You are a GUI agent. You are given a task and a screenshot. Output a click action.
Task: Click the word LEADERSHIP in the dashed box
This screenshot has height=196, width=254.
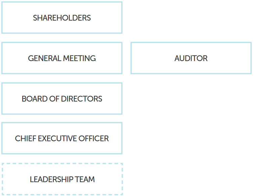[x=51, y=179]
